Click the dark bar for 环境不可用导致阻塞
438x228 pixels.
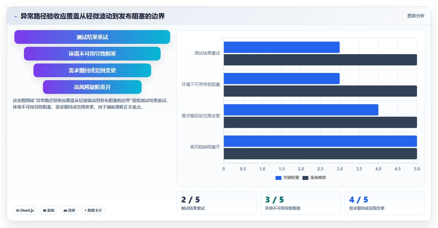320,91
